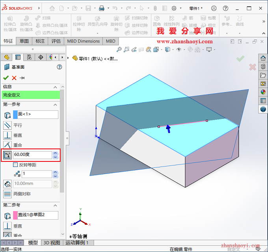Open the DimXpertManager crosshair tab
Image resolution: width=268 pixels, height=252 pixels.
[x=41, y=57]
